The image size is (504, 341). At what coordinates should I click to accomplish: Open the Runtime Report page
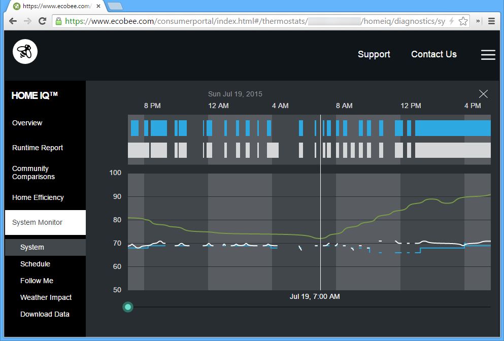pyautogui.click(x=37, y=148)
